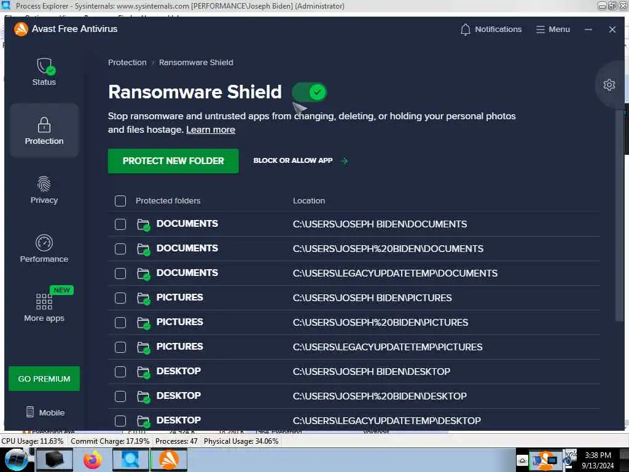
Task: Check the JOSEPH BIDEN\DESKTOP folder box
Action: coord(120,372)
